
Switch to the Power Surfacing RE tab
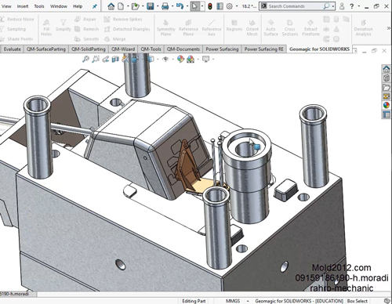[x=264, y=49]
